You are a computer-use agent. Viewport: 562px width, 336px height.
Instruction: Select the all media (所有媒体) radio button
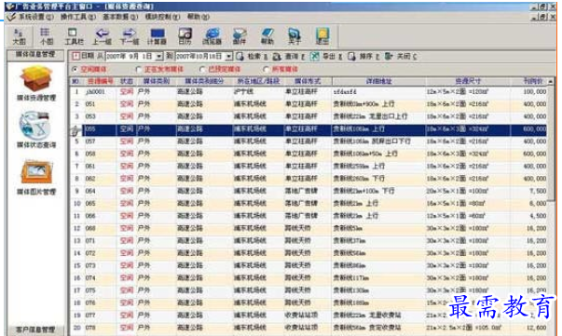pyautogui.click(x=266, y=69)
